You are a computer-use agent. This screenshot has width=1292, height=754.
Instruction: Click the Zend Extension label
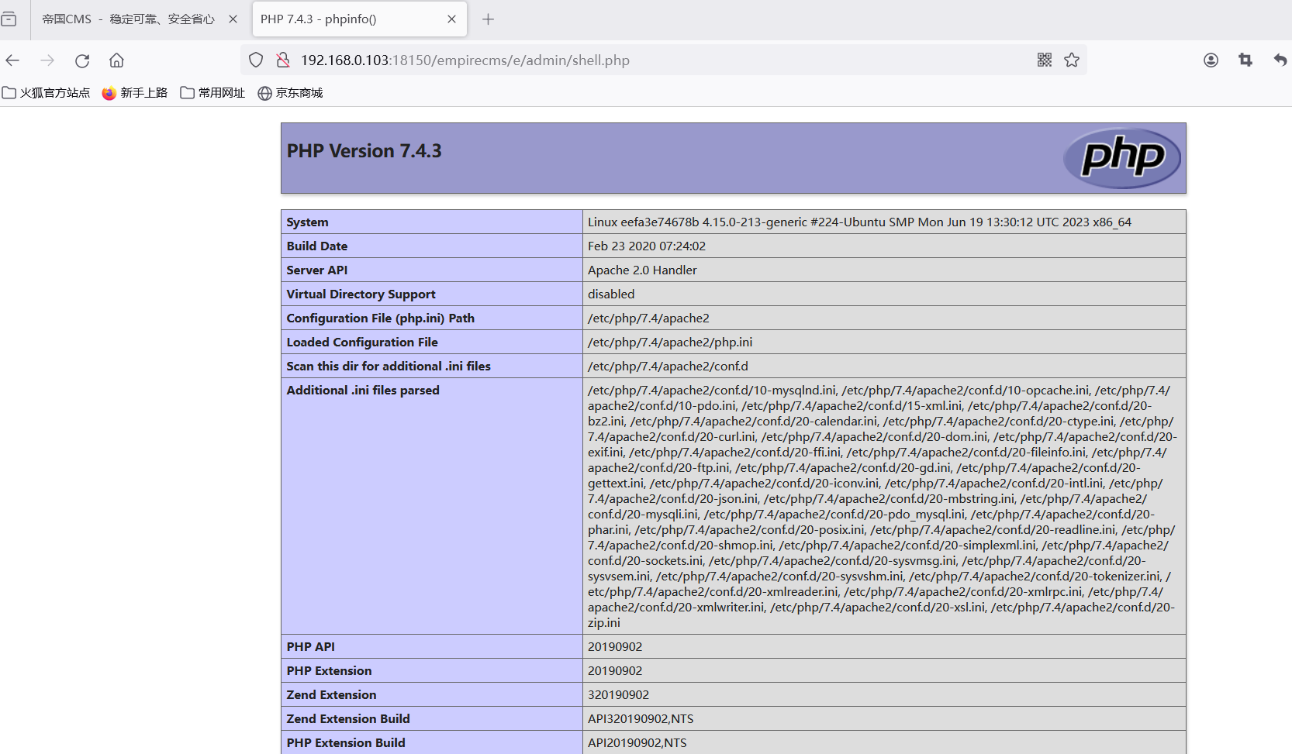point(331,695)
